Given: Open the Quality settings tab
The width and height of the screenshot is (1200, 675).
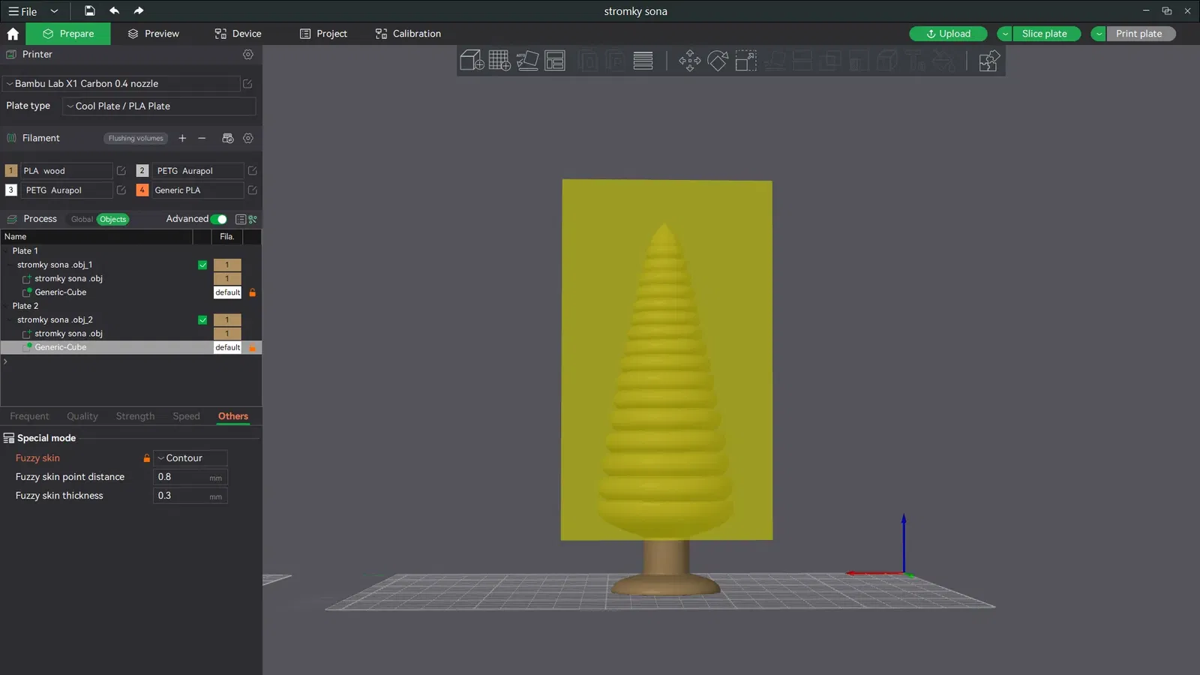Looking at the screenshot, I should click(x=82, y=416).
